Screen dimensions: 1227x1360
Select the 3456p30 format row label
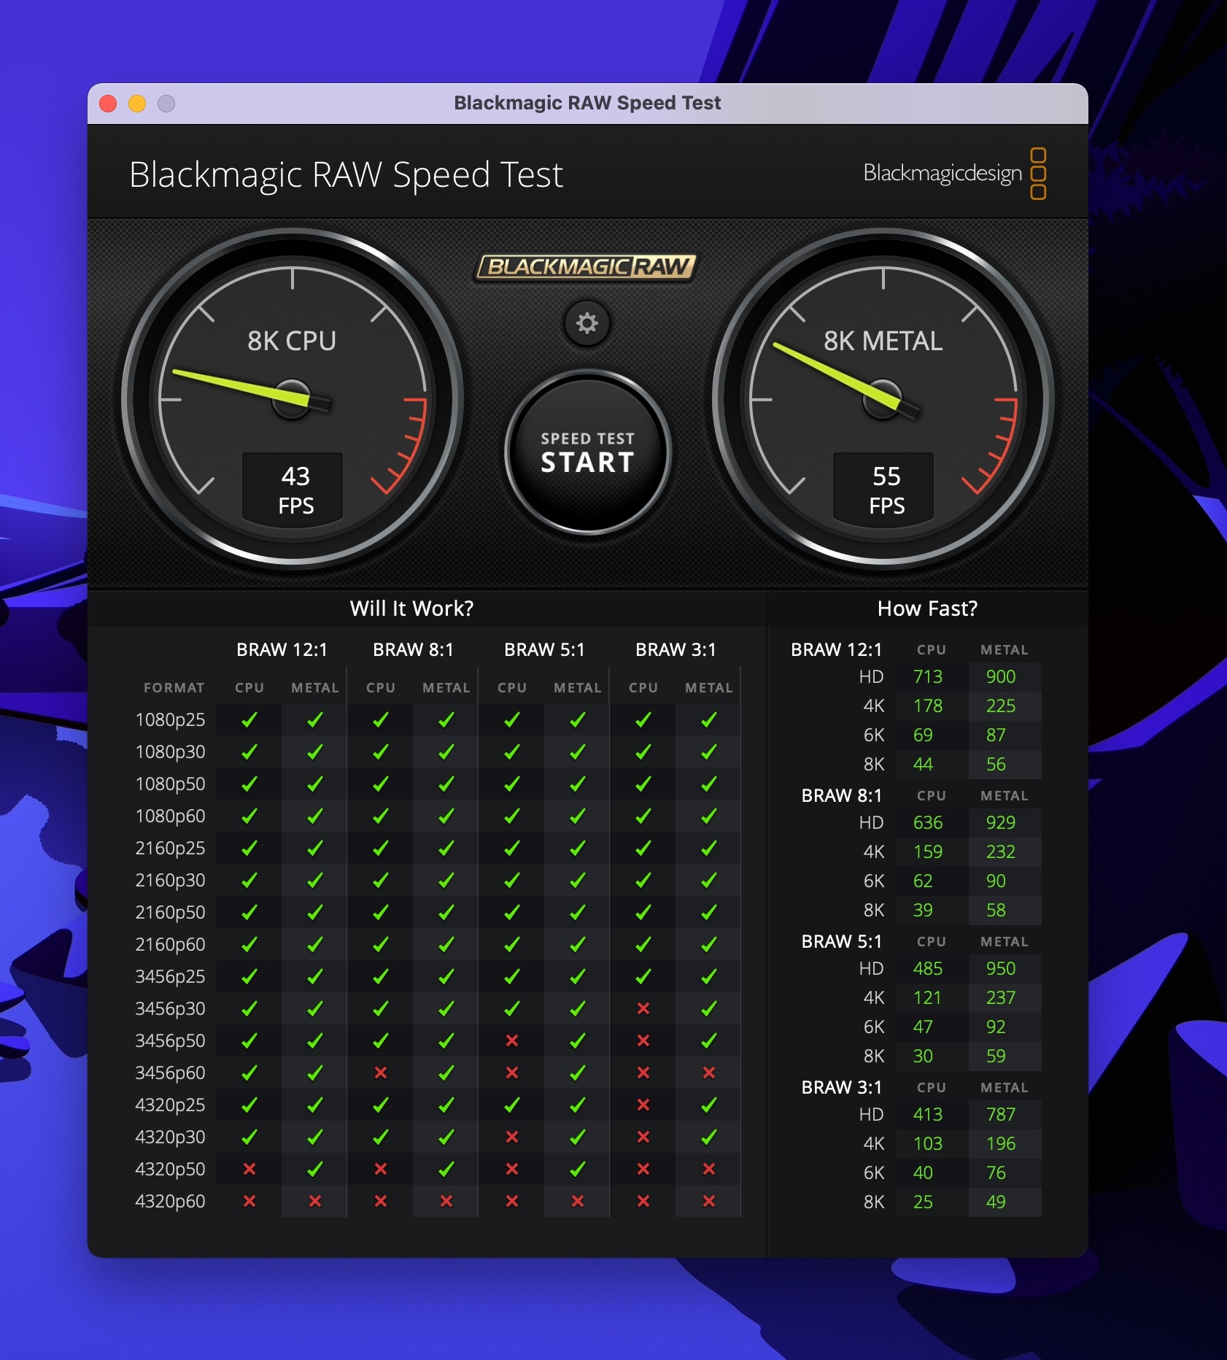(x=170, y=1009)
